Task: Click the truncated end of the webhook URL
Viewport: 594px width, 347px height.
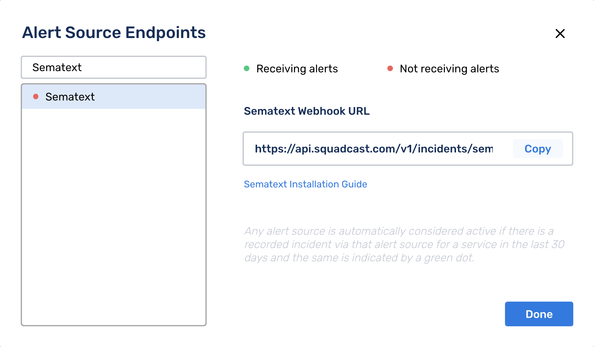Action: tap(483, 149)
